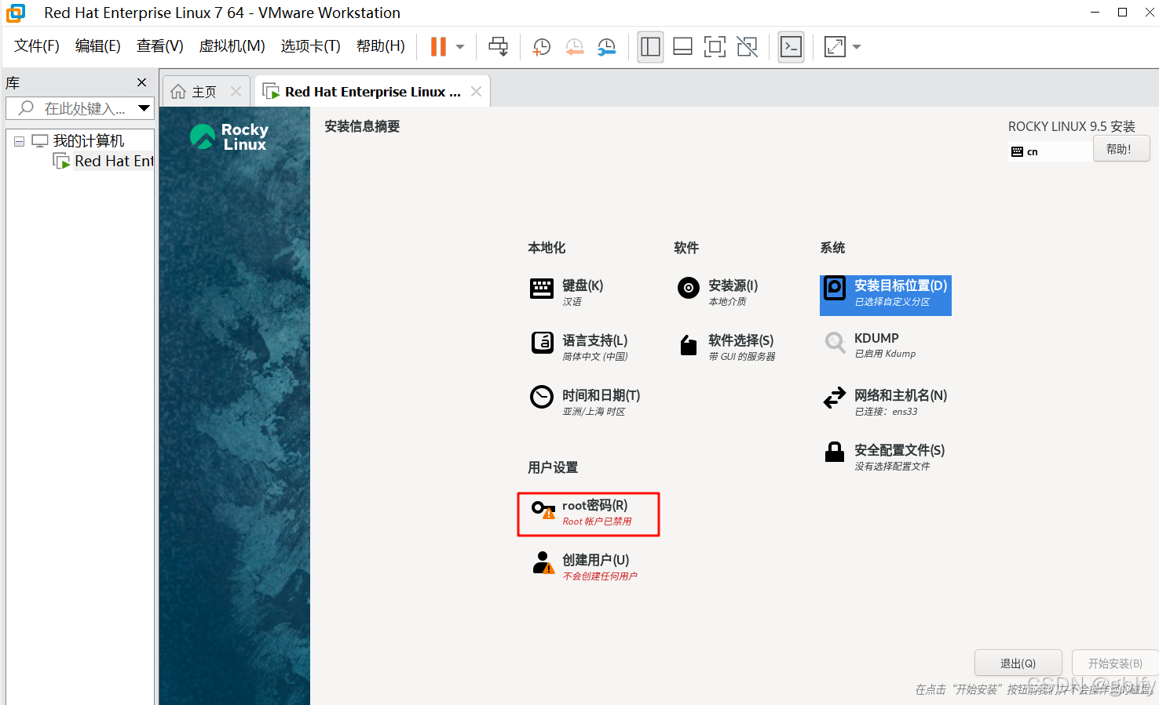Viewport: 1159px width, 705px height.
Task: Toggle thumbnail bar view icon
Action: coord(682,47)
